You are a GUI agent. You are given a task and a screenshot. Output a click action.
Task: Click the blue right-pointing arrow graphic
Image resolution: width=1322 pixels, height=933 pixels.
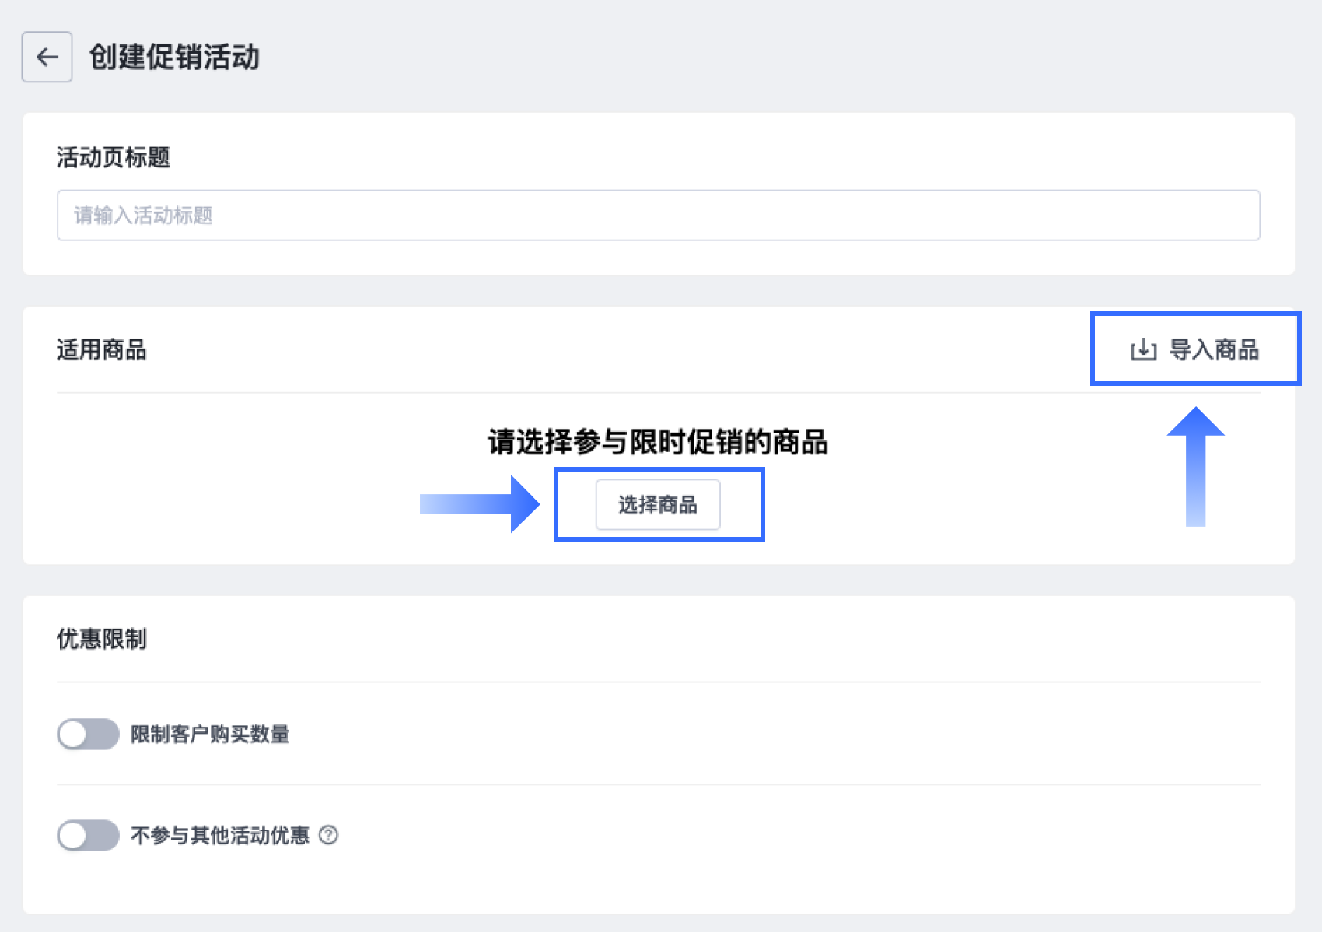[479, 504]
